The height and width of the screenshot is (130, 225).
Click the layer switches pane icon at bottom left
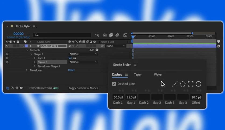click(8, 88)
